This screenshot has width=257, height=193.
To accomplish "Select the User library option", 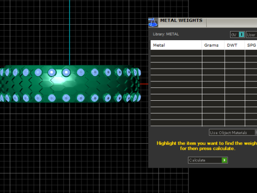I will pos(252,35).
